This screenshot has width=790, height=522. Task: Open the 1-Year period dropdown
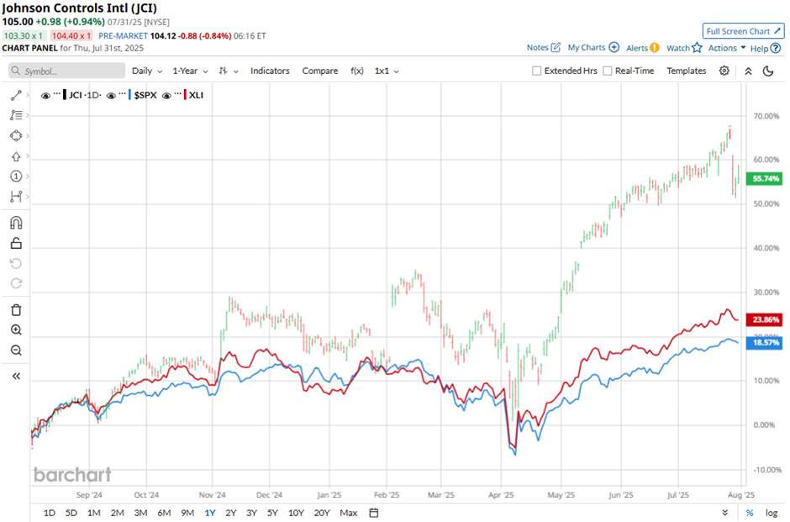(190, 71)
